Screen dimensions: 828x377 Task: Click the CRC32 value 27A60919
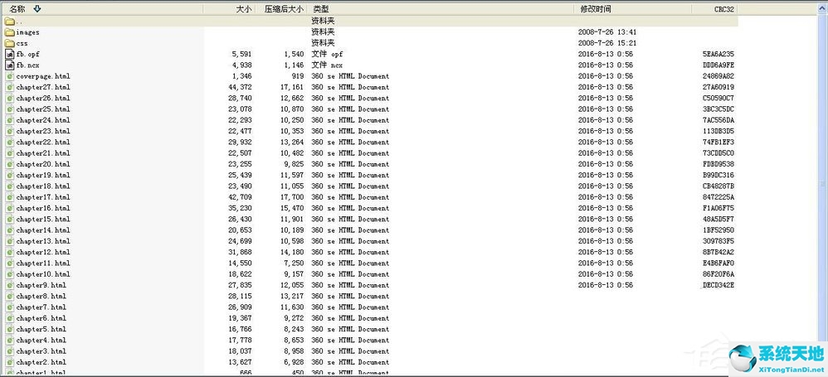point(718,88)
